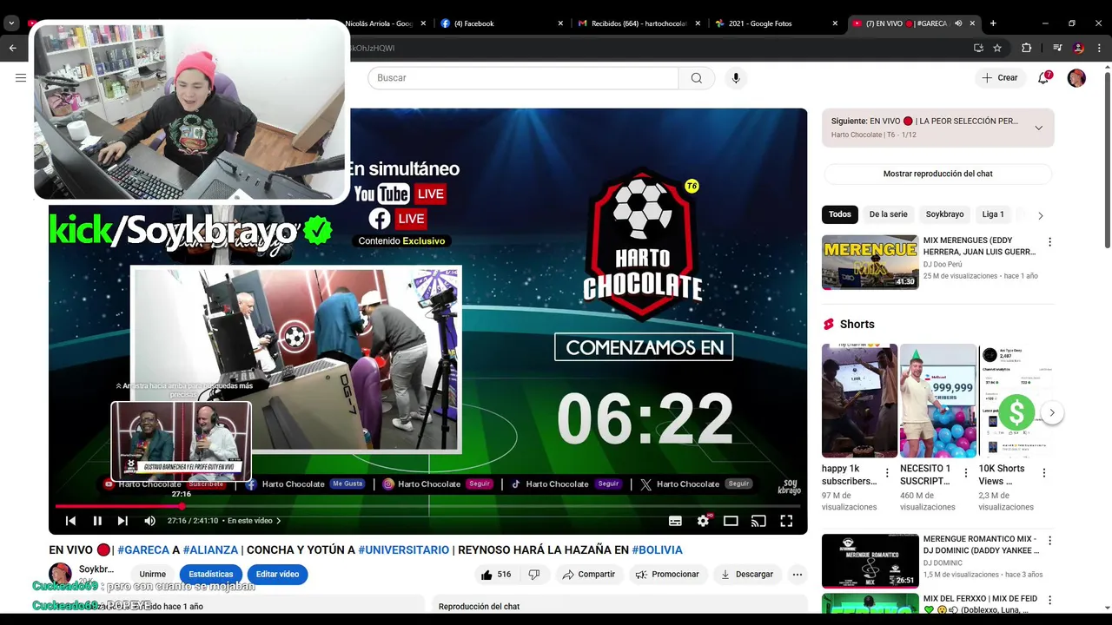Cast the video to a TV
Screen dimensions: 1112x625
(x=758, y=521)
